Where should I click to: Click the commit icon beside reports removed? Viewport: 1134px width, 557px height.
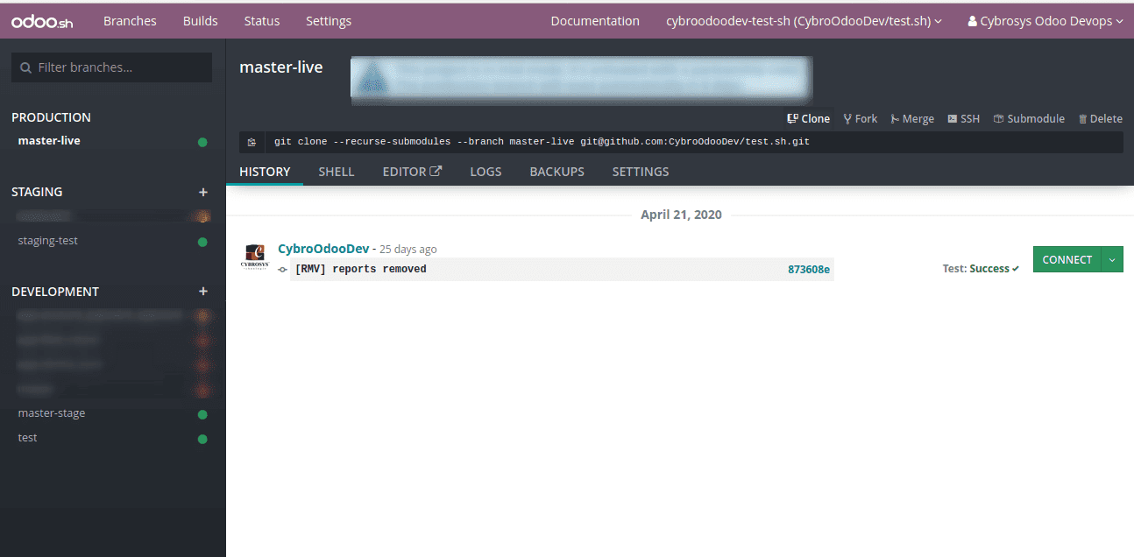click(x=282, y=270)
